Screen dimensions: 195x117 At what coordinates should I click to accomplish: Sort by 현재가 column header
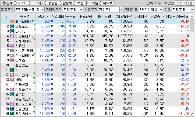43,16
